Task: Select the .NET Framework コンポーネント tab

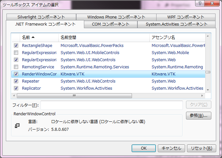Action: point(45,24)
